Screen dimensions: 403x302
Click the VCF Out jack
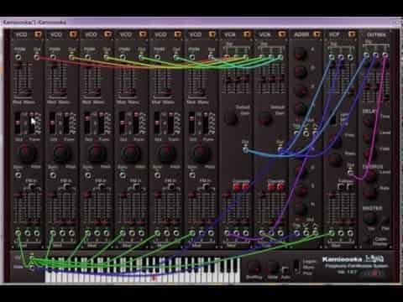pos(350,173)
